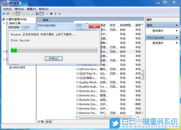181x130 pixels.
Task: Stop the service with the square icon
Action: click(x=51, y=14)
